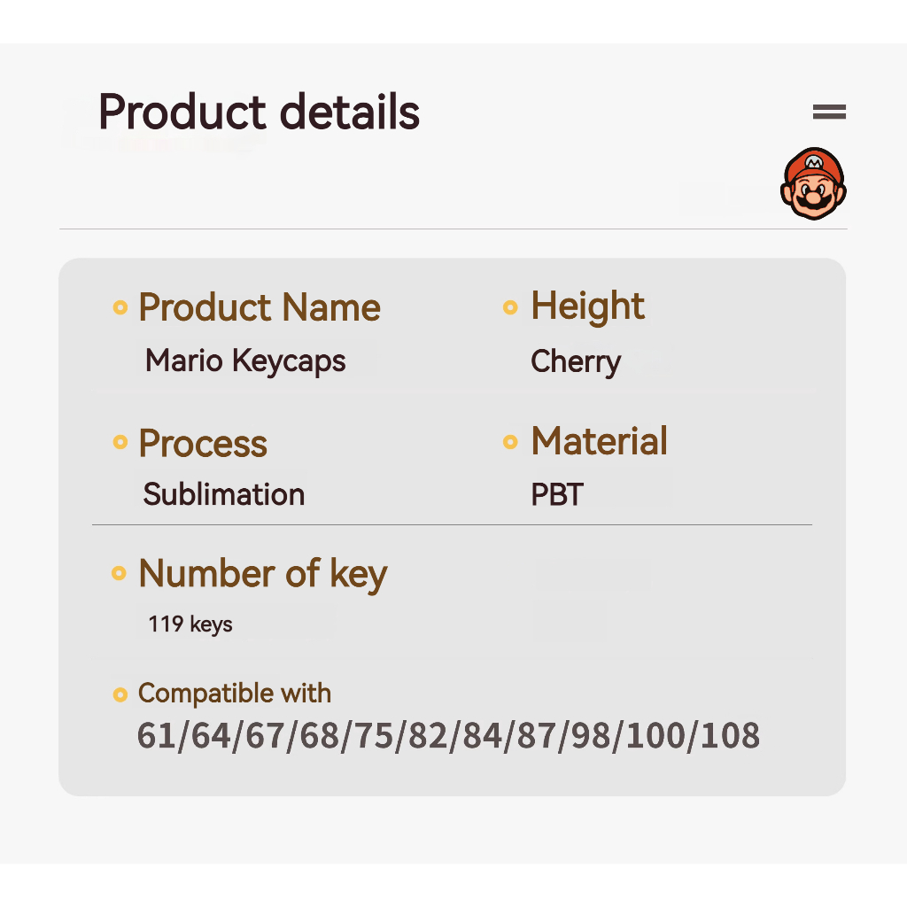
Task: Open the two-line hamburger menu
Action: click(x=829, y=112)
